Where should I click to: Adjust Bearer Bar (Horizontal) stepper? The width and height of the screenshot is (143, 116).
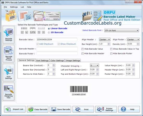(54, 70)
